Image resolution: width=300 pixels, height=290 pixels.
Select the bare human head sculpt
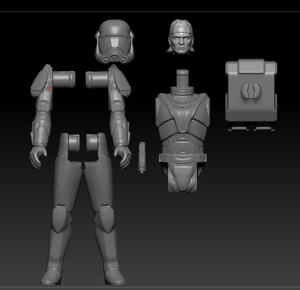[181, 37]
